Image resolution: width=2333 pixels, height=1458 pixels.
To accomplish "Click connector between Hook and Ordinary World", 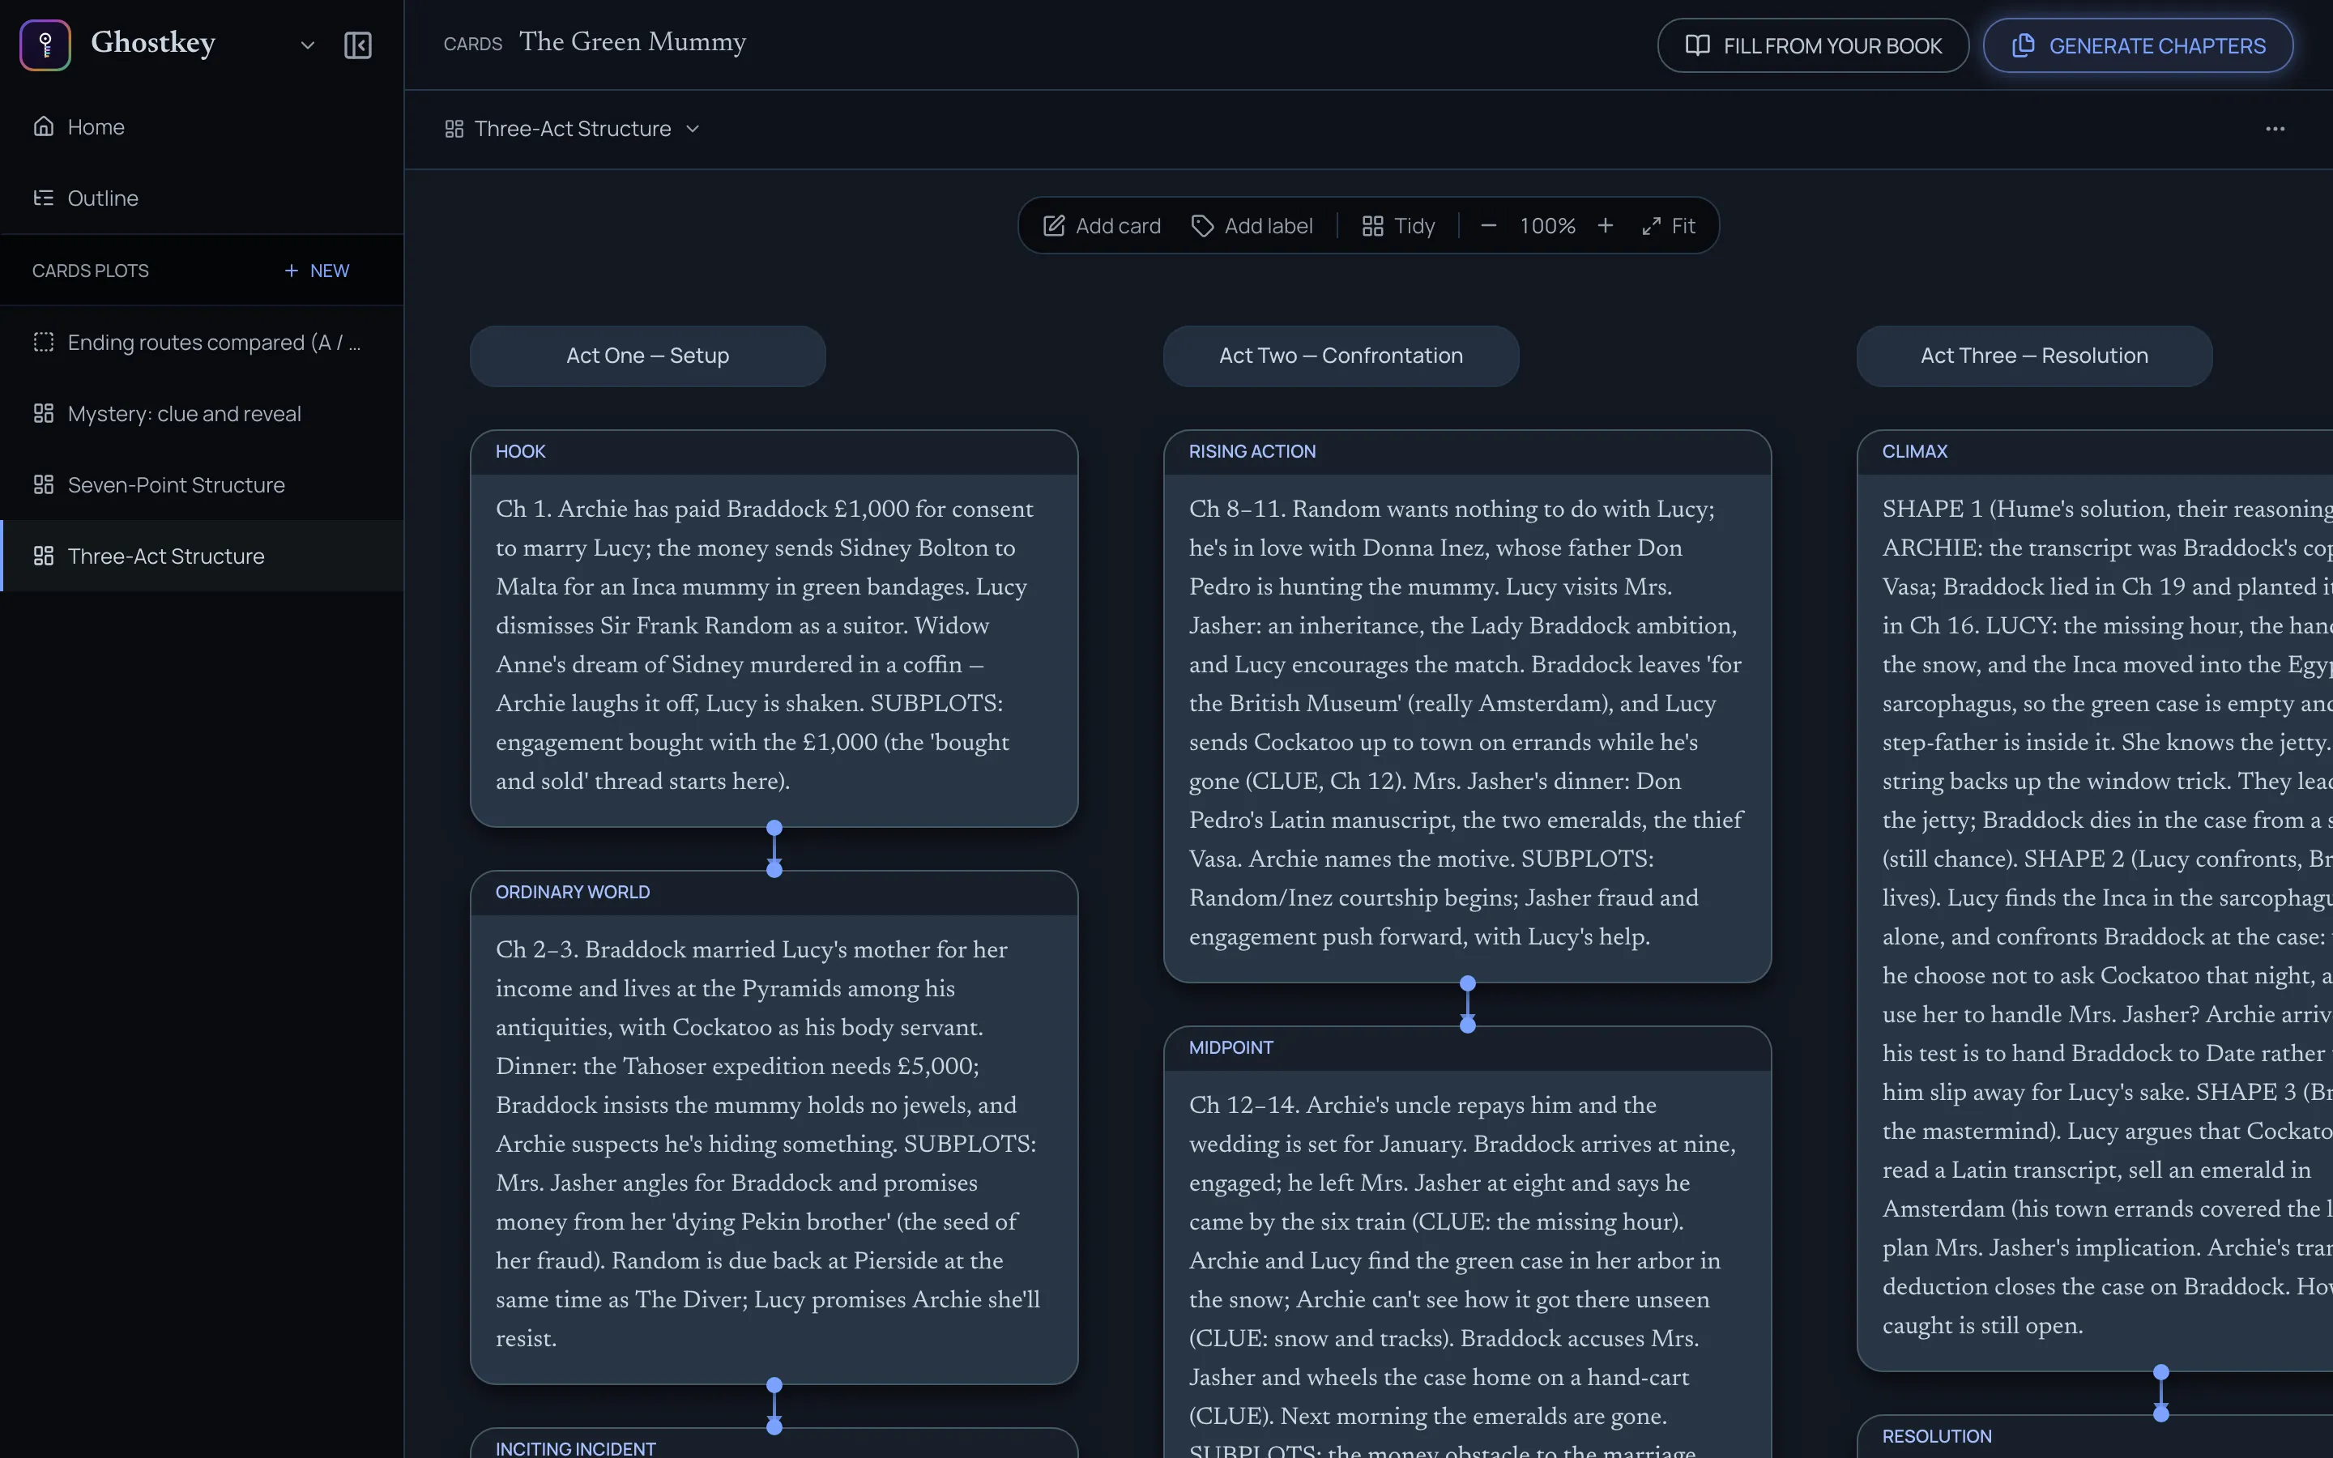I will pos(774,849).
